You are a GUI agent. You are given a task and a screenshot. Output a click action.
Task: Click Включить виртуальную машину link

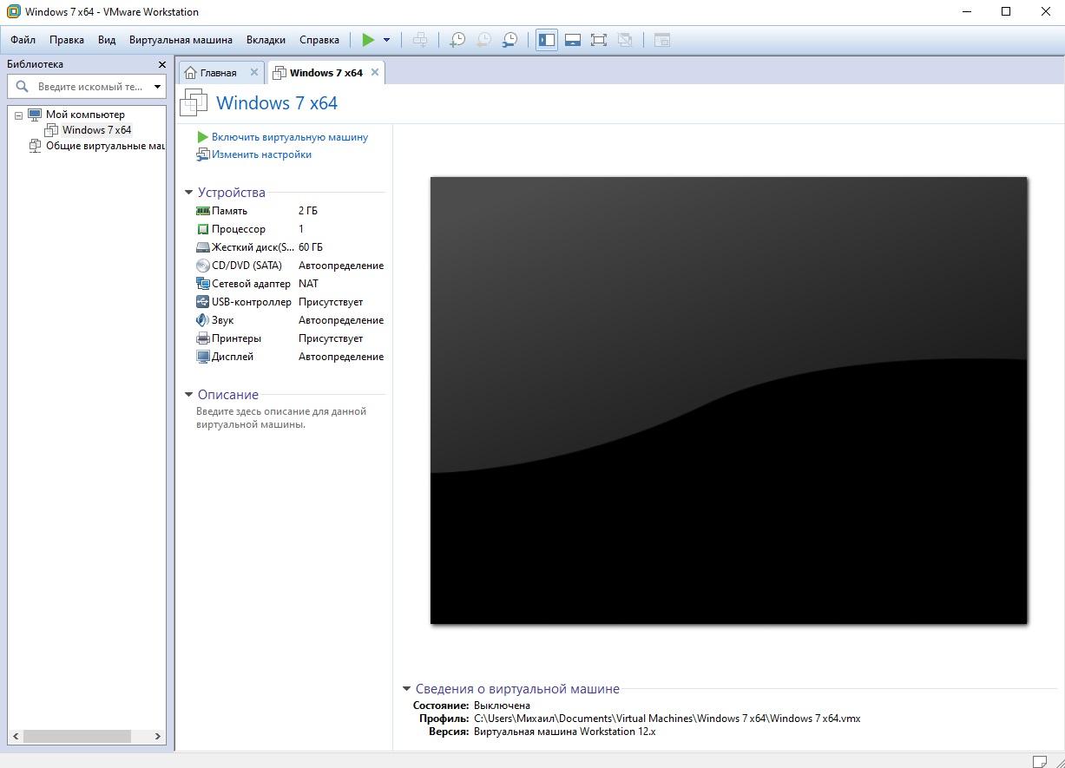(290, 137)
